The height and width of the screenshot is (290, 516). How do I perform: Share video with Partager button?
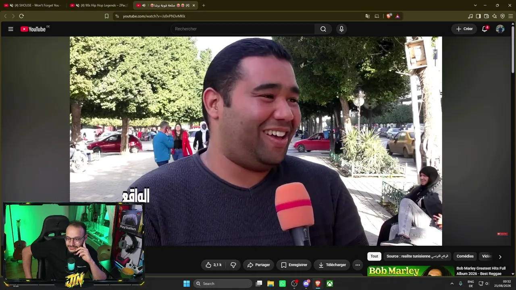(x=258, y=265)
